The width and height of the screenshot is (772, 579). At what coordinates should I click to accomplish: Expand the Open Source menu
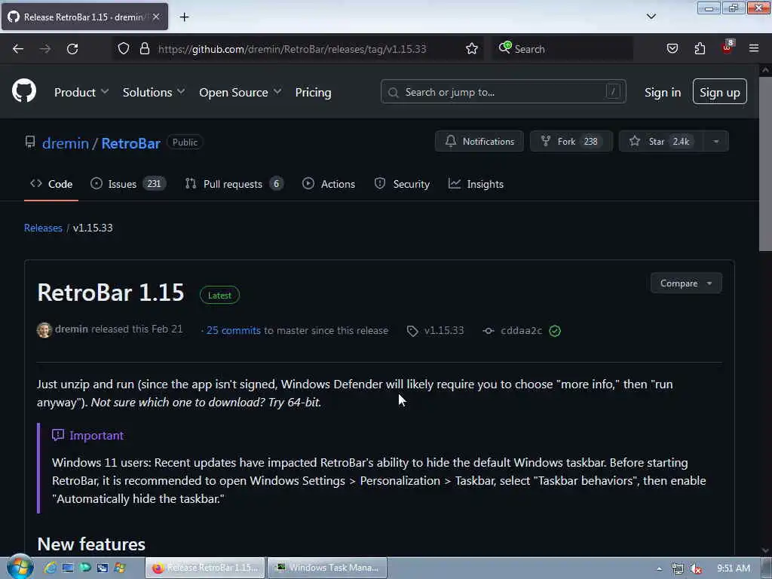(x=240, y=92)
